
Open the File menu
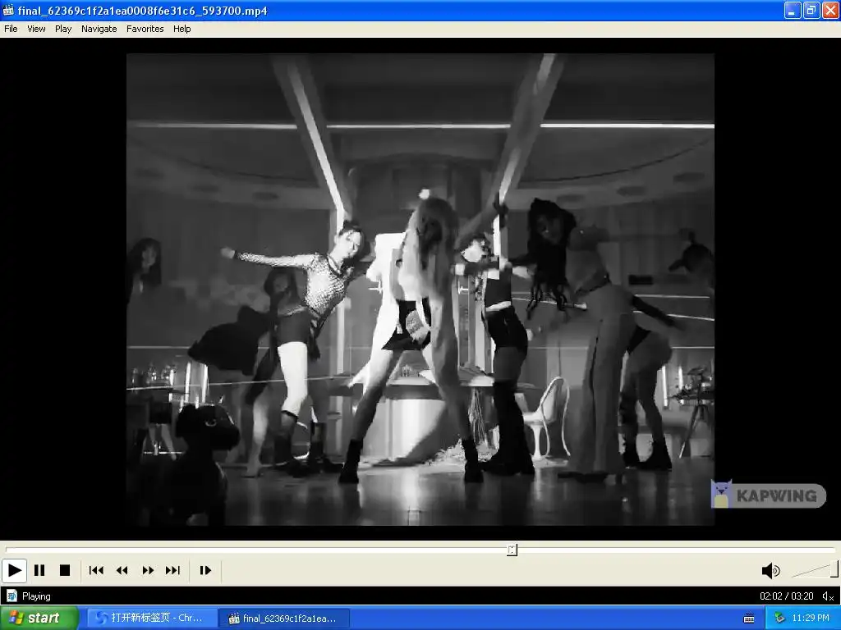11,29
